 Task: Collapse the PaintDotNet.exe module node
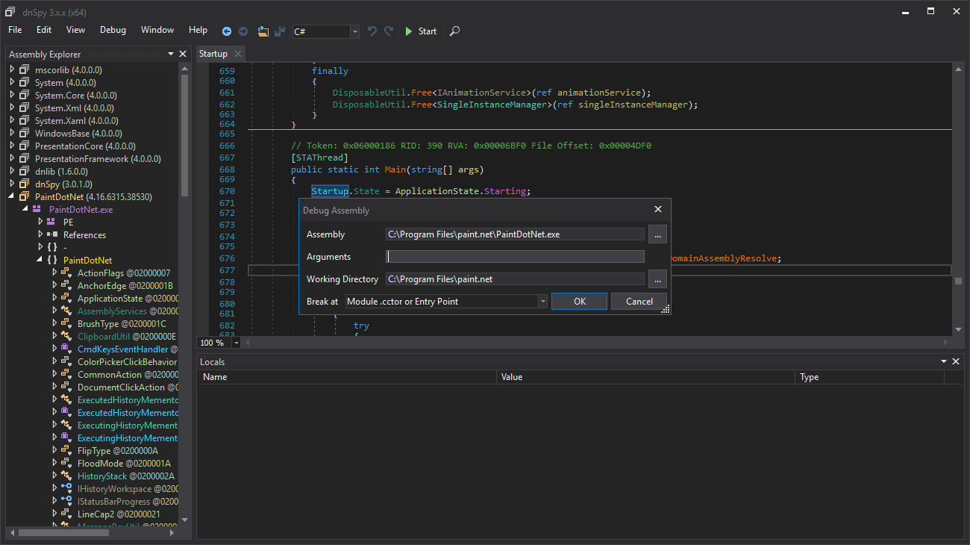[27, 209]
